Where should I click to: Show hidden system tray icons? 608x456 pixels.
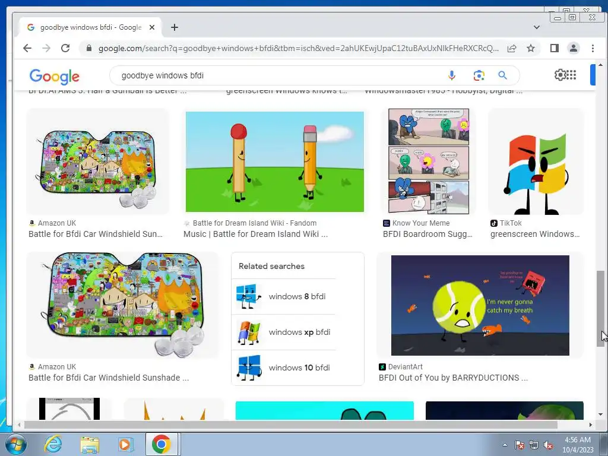[x=505, y=445]
